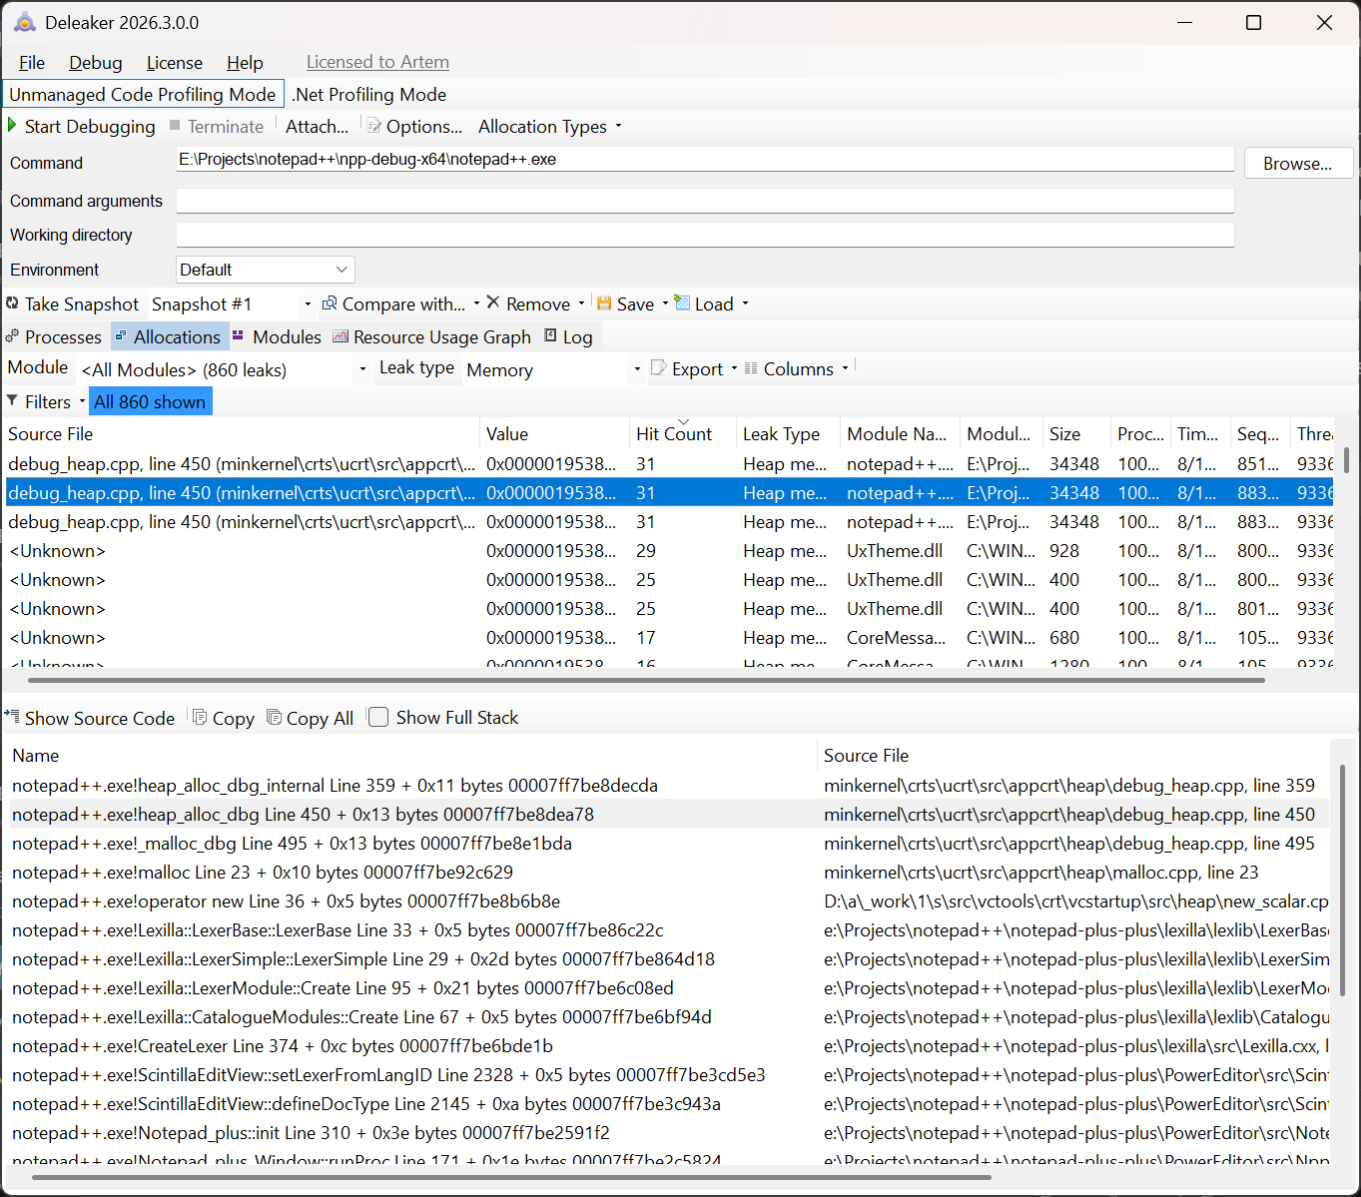This screenshot has width=1361, height=1197.
Task: Click the Remove X icon
Action: 493,302
